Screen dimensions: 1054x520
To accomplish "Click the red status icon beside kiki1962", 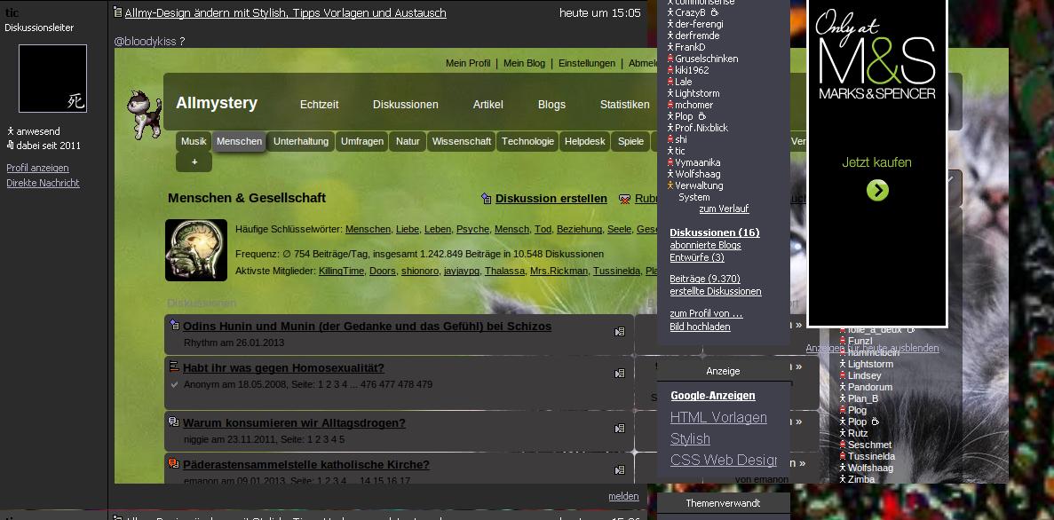I will [x=670, y=70].
